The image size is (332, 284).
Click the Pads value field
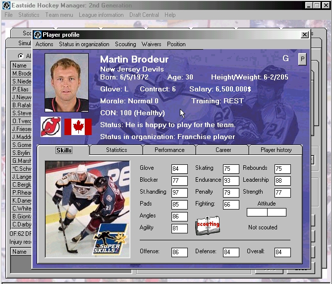pos(179,205)
